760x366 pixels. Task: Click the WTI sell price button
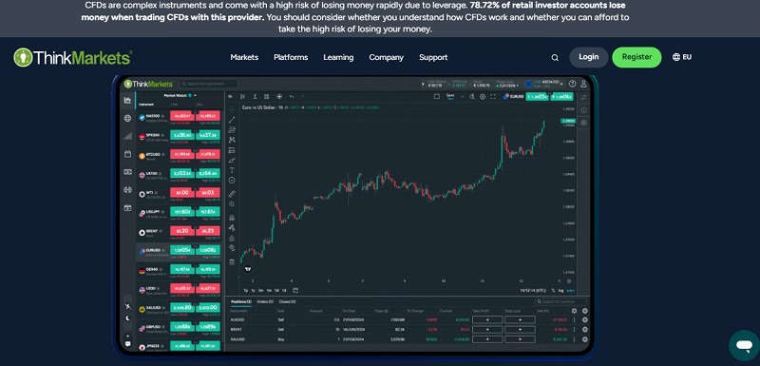(182, 193)
